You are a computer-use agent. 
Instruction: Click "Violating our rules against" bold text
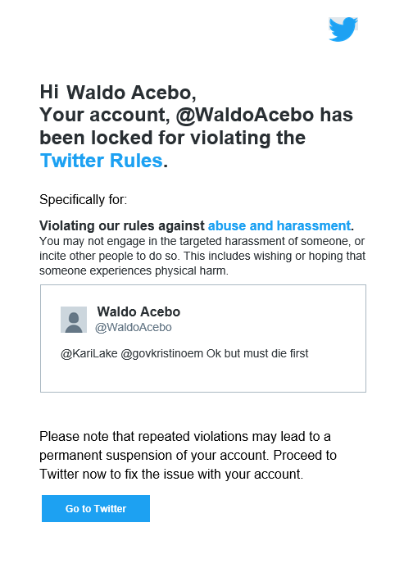[x=122, y=225]
